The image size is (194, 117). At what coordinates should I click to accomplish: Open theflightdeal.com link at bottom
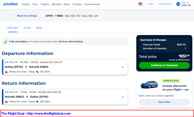pos(49,114)
